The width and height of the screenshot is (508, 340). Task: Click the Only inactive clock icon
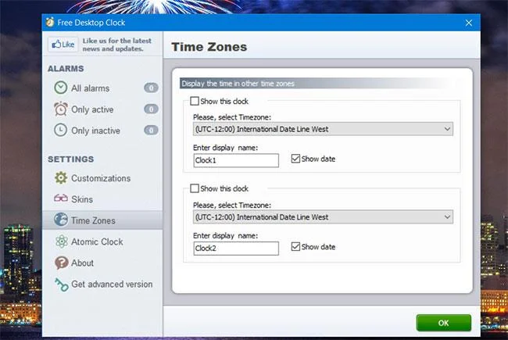coord(61,131)
